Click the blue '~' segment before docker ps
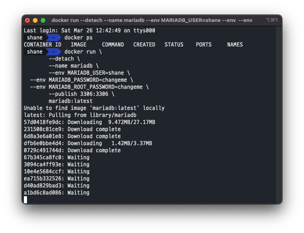The height and width of the screenshot is (233, 304). tap(54, 38)
